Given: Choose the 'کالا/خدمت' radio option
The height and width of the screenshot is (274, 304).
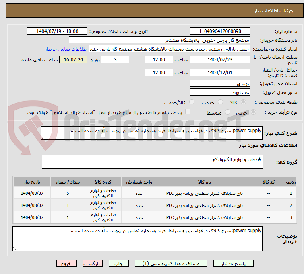Looking at the screenshot, I should pyautogui.click(x=192, y=102).
